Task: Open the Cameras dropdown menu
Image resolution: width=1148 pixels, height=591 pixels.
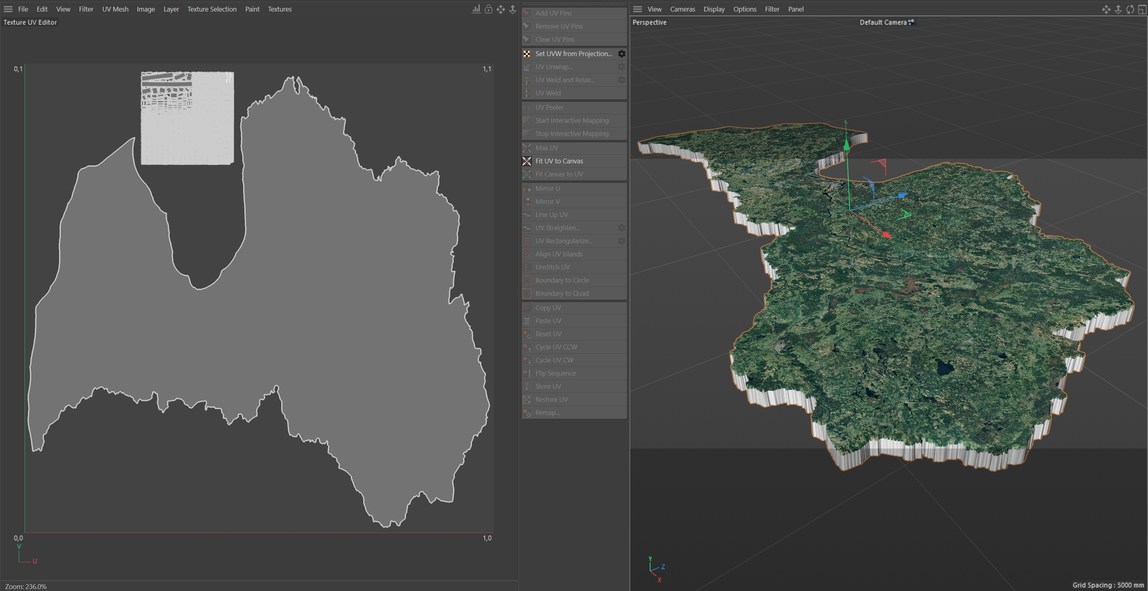Action: click(682, 9)
